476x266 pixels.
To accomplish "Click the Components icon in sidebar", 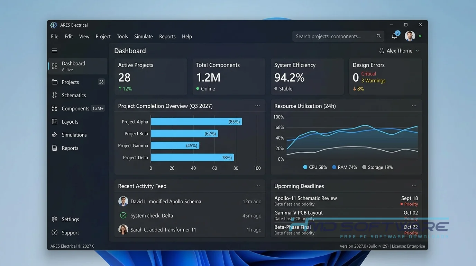I will click(x=55, y=108).
